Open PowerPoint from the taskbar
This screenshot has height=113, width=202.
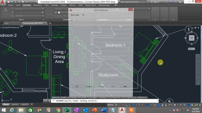tap(94, 110)
